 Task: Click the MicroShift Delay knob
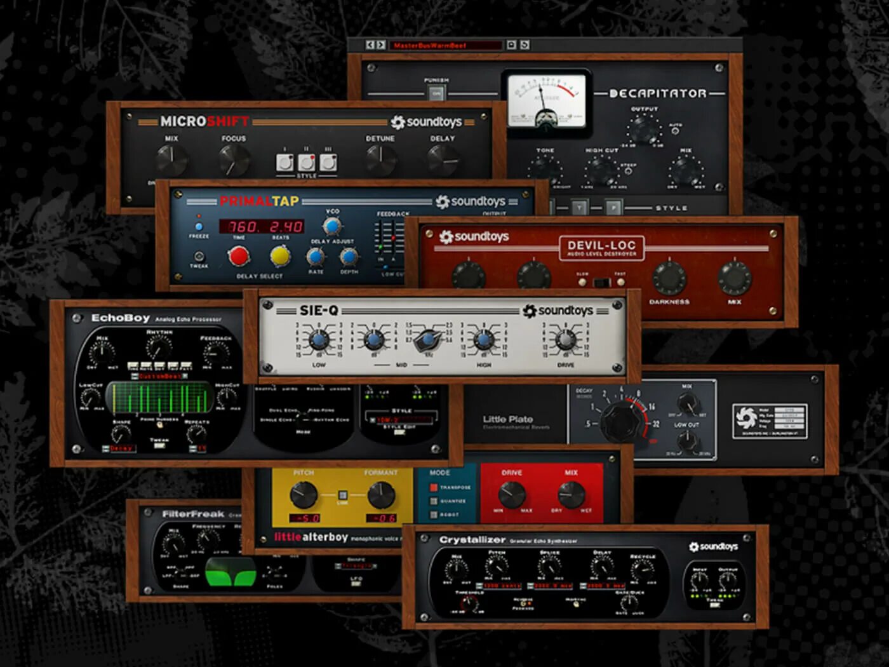443,160
